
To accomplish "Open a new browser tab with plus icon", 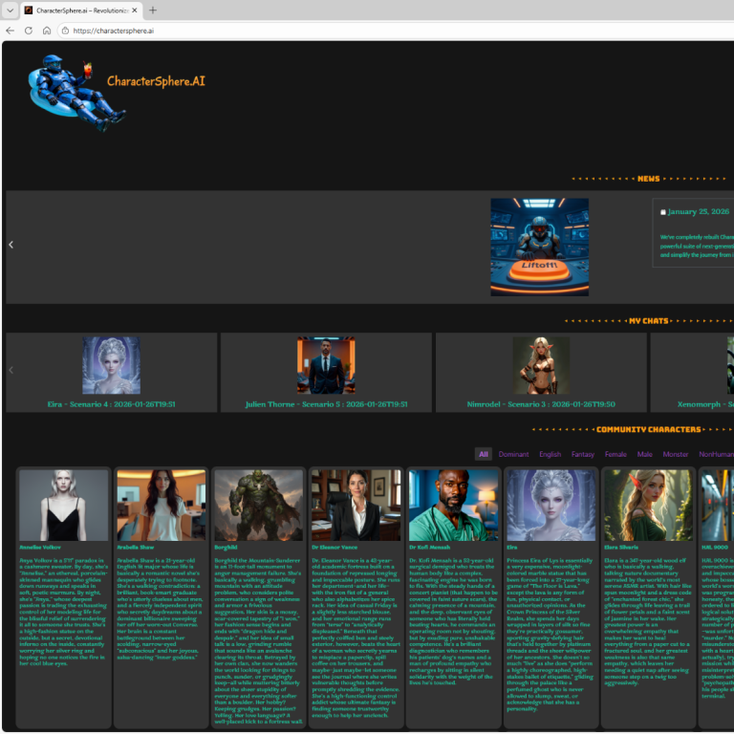I will [153, 11].
